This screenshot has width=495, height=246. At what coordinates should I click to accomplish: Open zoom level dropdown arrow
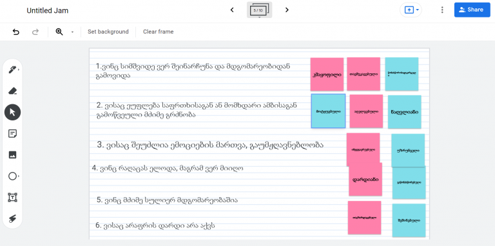(72, 32)
